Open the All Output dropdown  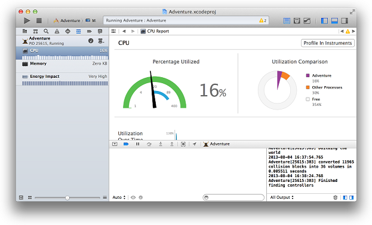pos(282,197)
